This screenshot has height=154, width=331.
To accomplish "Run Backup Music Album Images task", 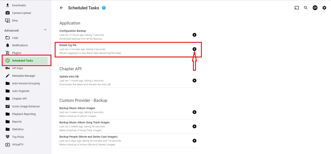I will [x=194, y=112].
